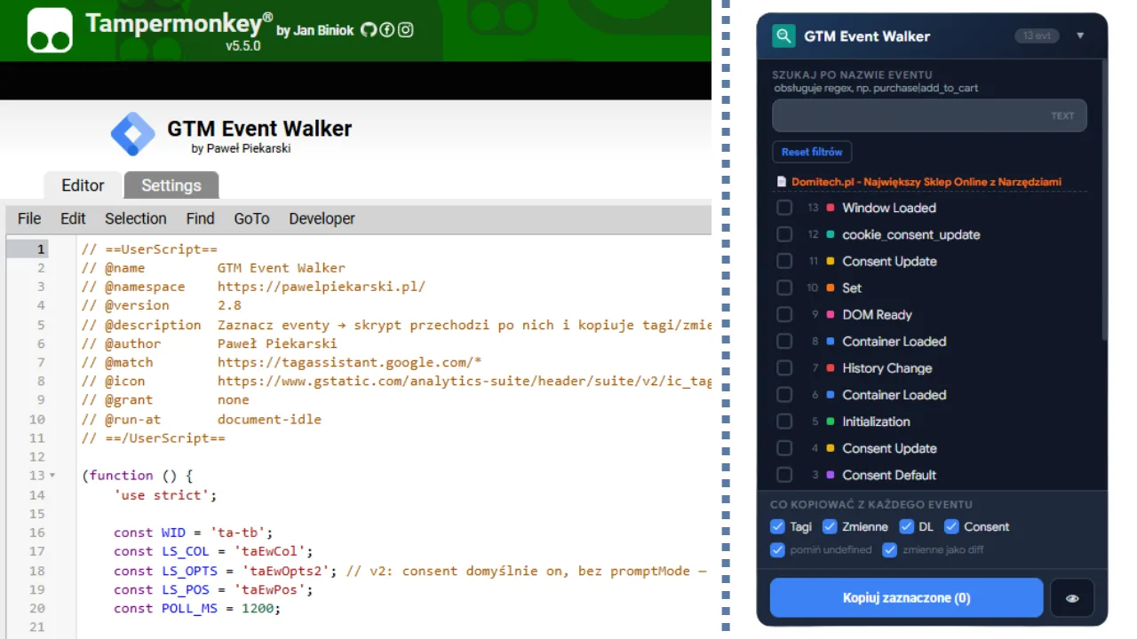Screen dimensions: 1137x639
Task: Click the 'Kopiuj zaznaczone (0)' button
Action: [906, 598]
